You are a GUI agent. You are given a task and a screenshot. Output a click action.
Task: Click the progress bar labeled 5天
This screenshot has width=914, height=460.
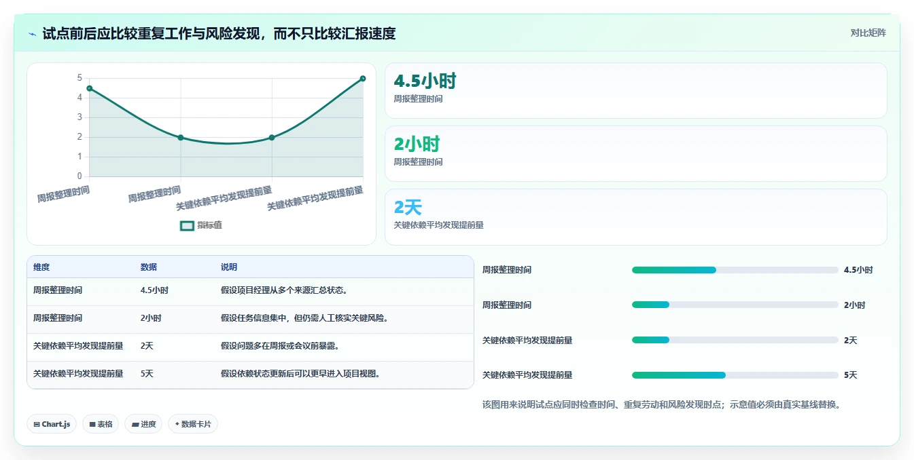(x=735, y=375)
